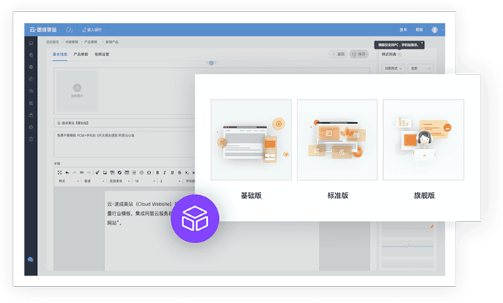Click the purple 3D box icon
Viewport: 503px width, 303px height.
coord(195,219)
